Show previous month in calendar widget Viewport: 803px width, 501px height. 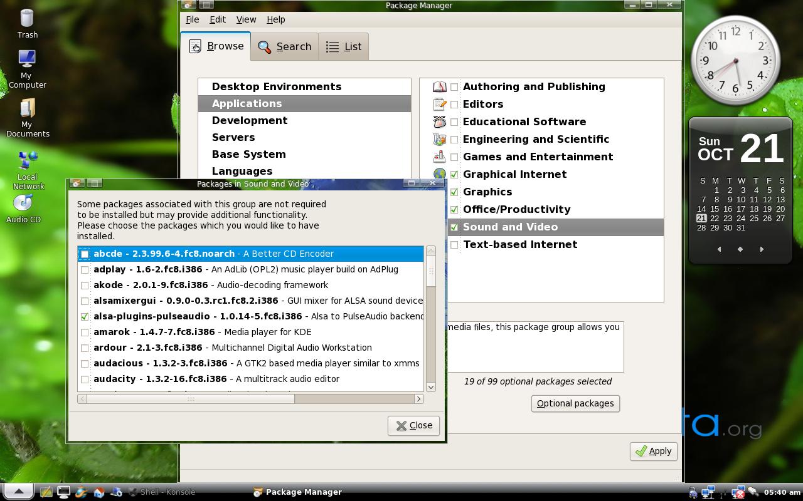point(719,249)
